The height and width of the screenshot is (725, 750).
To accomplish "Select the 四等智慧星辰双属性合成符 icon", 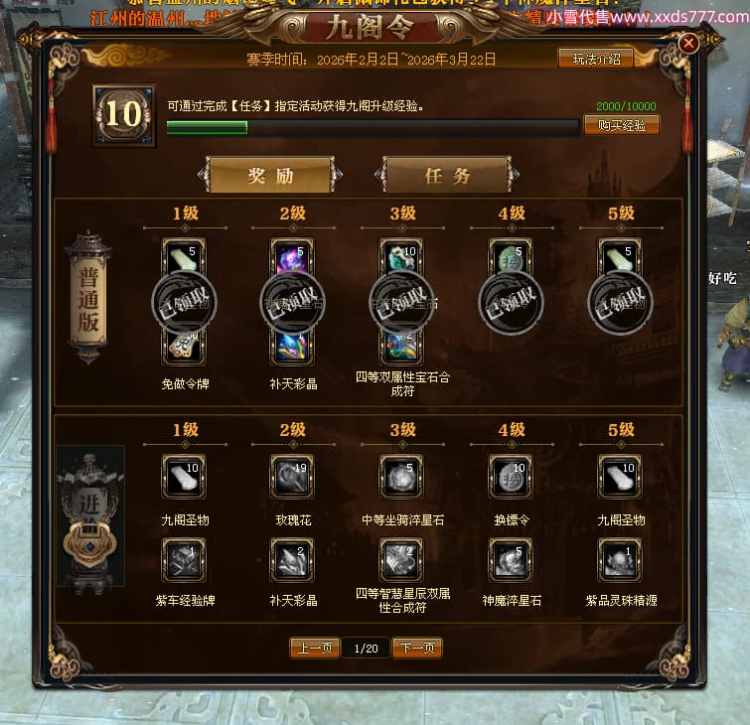I will click(x=401, y=560).
